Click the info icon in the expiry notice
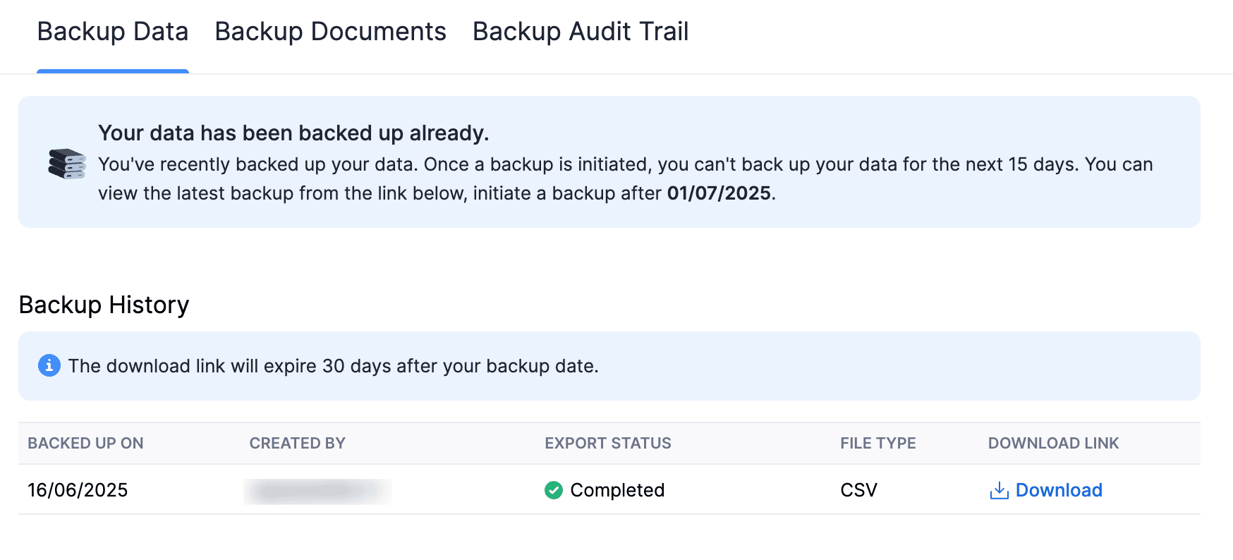Viewport: 1233px width, 560px height. point(49,365)
